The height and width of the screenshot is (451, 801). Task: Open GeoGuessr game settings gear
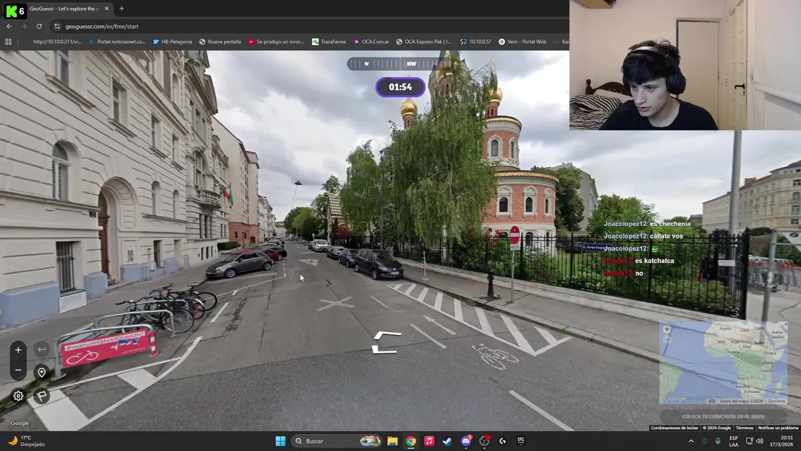[18, 396]
